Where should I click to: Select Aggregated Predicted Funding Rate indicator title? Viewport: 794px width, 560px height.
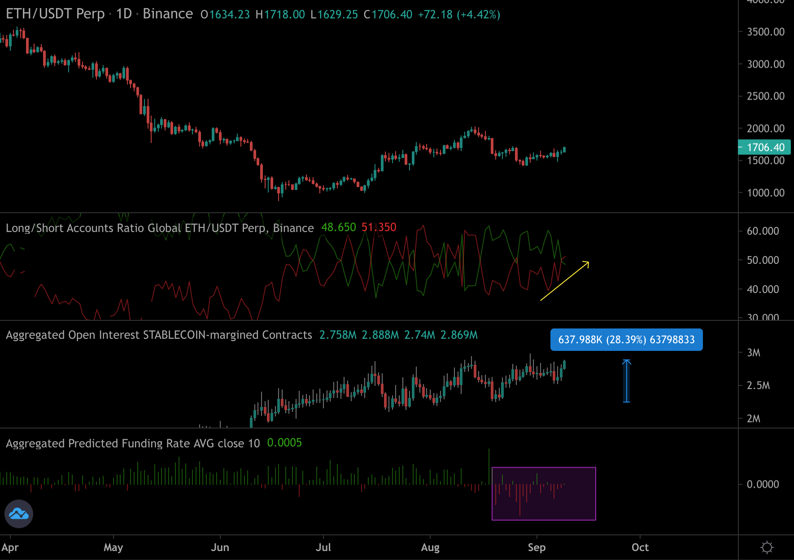tap(132, 443)
